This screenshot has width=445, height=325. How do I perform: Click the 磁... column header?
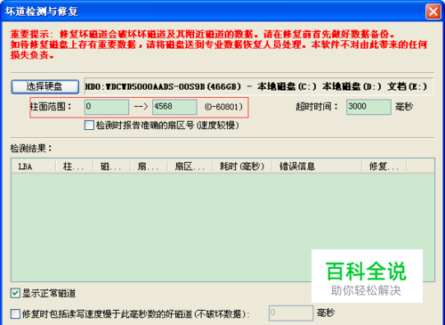pyautogui.click(x=112, y=167)
